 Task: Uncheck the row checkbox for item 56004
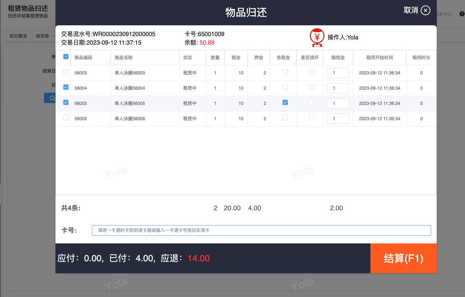[x=66, y=87]
